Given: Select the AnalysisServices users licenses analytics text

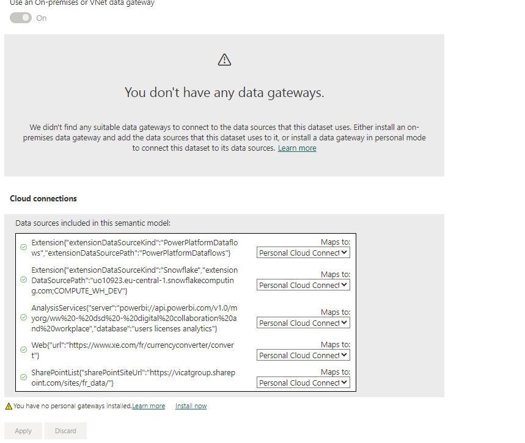Looking at the screenshot, I should click(x=134, y=318).
